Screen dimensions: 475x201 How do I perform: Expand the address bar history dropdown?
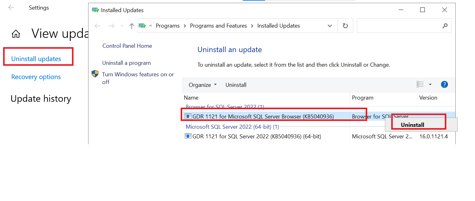point(330,26)
